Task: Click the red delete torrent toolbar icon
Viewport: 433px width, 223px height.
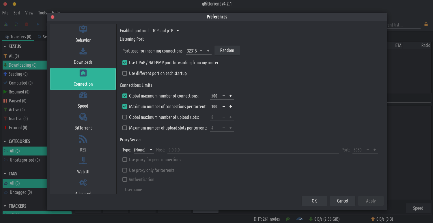Action: tap(27, 25)
